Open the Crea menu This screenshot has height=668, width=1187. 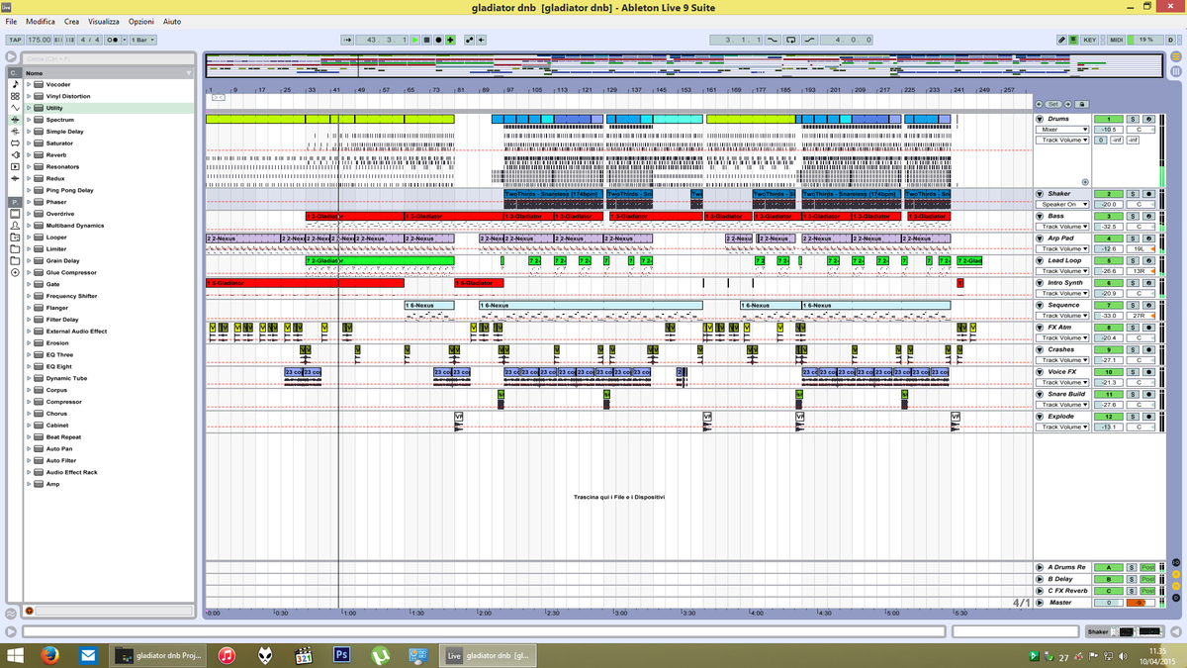(x=72, y=21)
